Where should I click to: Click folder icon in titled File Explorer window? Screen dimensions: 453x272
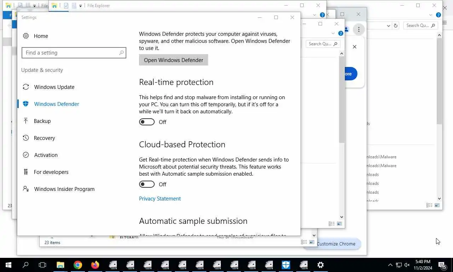55,6
